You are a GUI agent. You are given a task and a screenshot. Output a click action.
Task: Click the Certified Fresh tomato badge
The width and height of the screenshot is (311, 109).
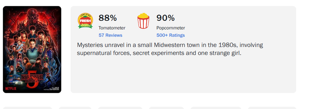click(85, 21)
